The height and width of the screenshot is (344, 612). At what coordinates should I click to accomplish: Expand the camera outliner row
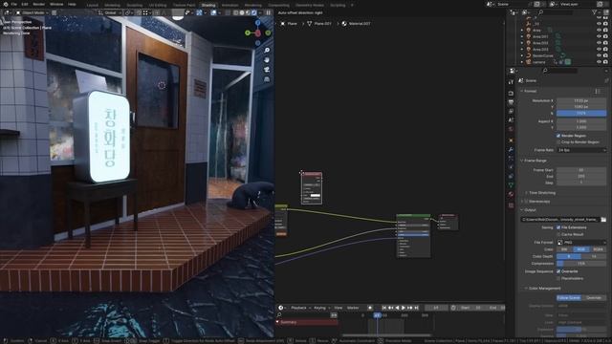pos(522,62)
